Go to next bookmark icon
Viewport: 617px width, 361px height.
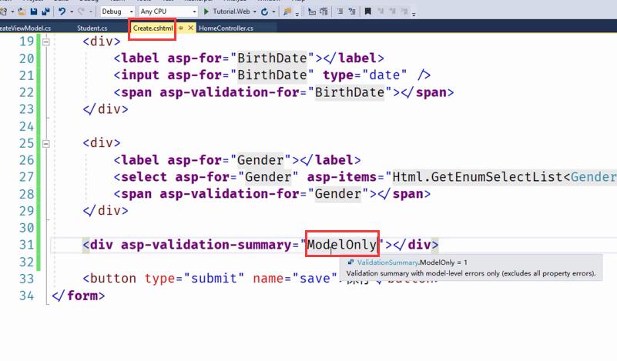click(392, 12)
